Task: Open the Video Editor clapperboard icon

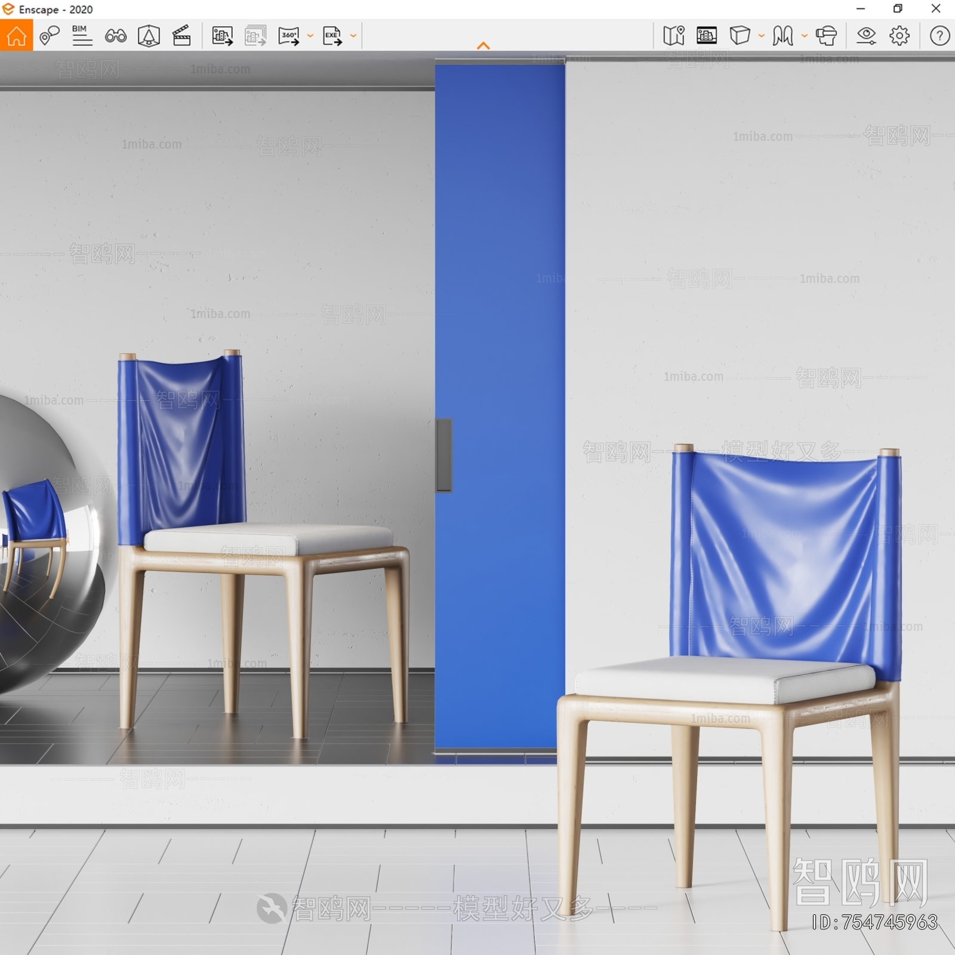Action: (x=181, y=36)
